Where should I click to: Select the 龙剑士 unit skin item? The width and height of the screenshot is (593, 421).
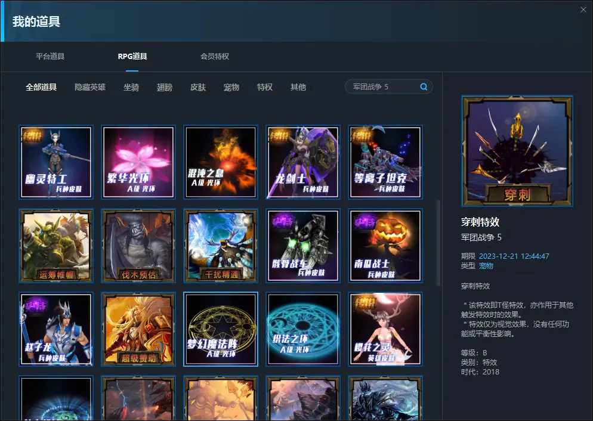[x=303, y=162]
